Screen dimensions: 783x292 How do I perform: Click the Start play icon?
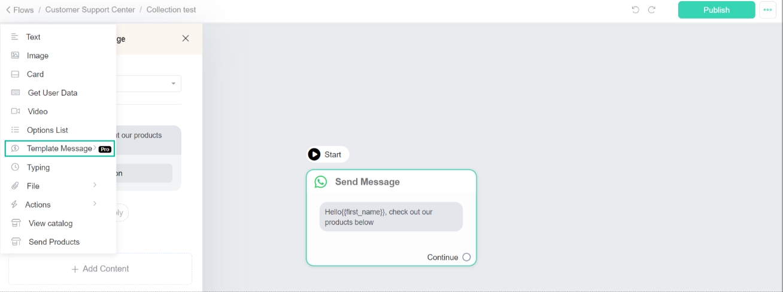pos(314,154)
